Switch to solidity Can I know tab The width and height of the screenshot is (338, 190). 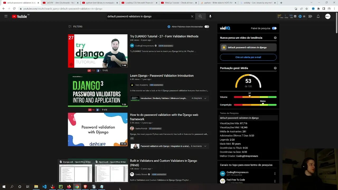[258, 3]
